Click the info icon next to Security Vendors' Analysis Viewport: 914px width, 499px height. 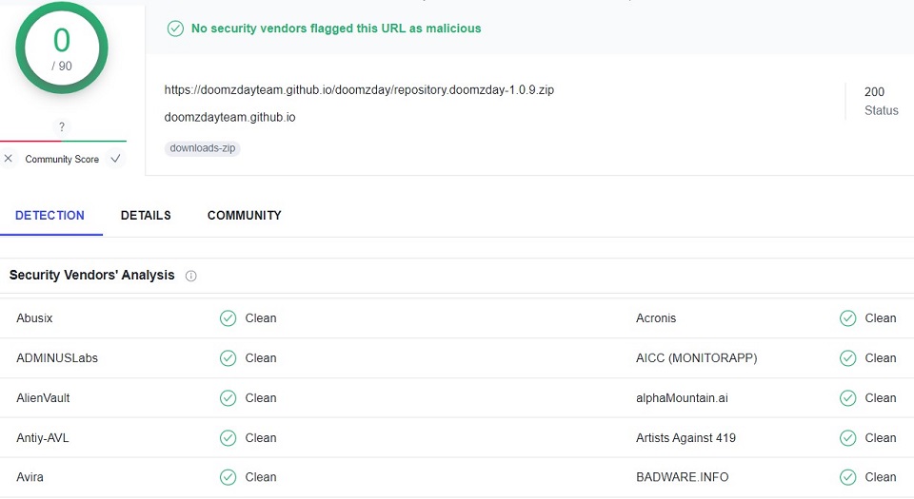pyautogui.click(x=190, y=276)
